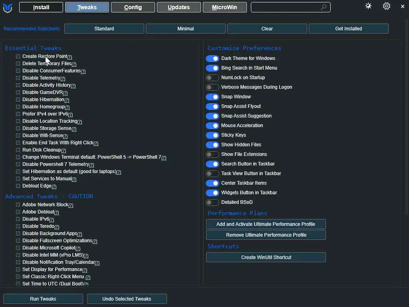Open help (?) for Disable Hibernation
Viewport: 409px width, 307px height.
coord(67,100)
